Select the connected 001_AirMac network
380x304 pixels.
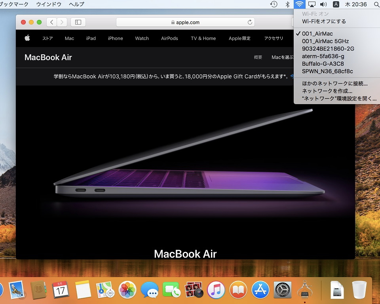pyautogui.click(x=337, y=34)
